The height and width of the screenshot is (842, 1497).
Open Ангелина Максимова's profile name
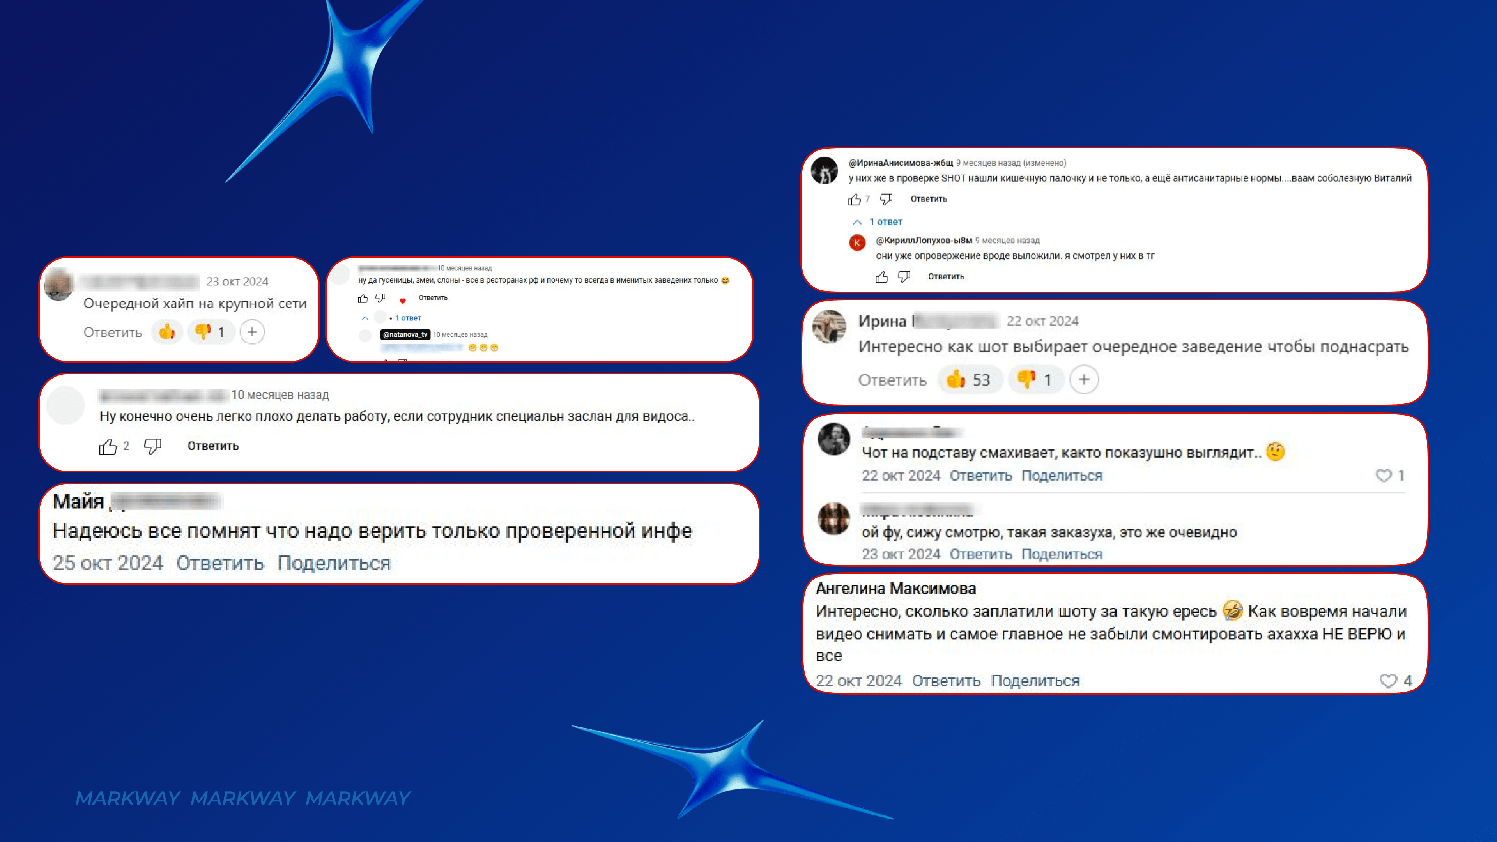click(895, 588)
